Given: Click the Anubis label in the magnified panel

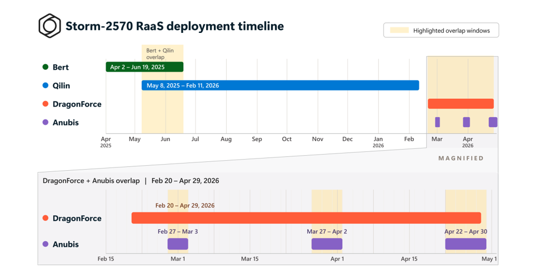Looking at the screenshot, I should [65, 244].
